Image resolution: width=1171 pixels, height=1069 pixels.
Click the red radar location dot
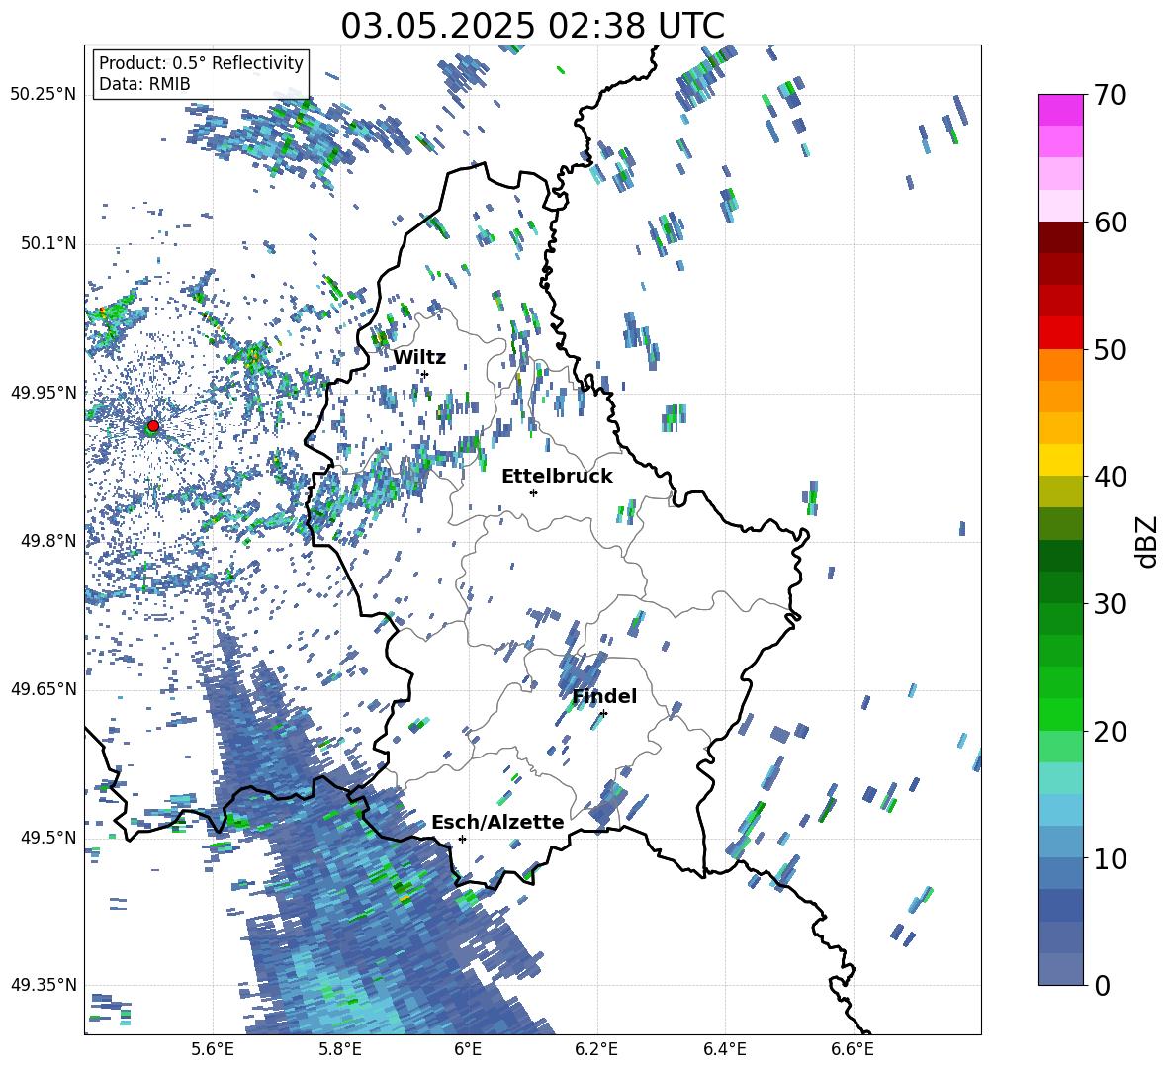tap(153, 425)
